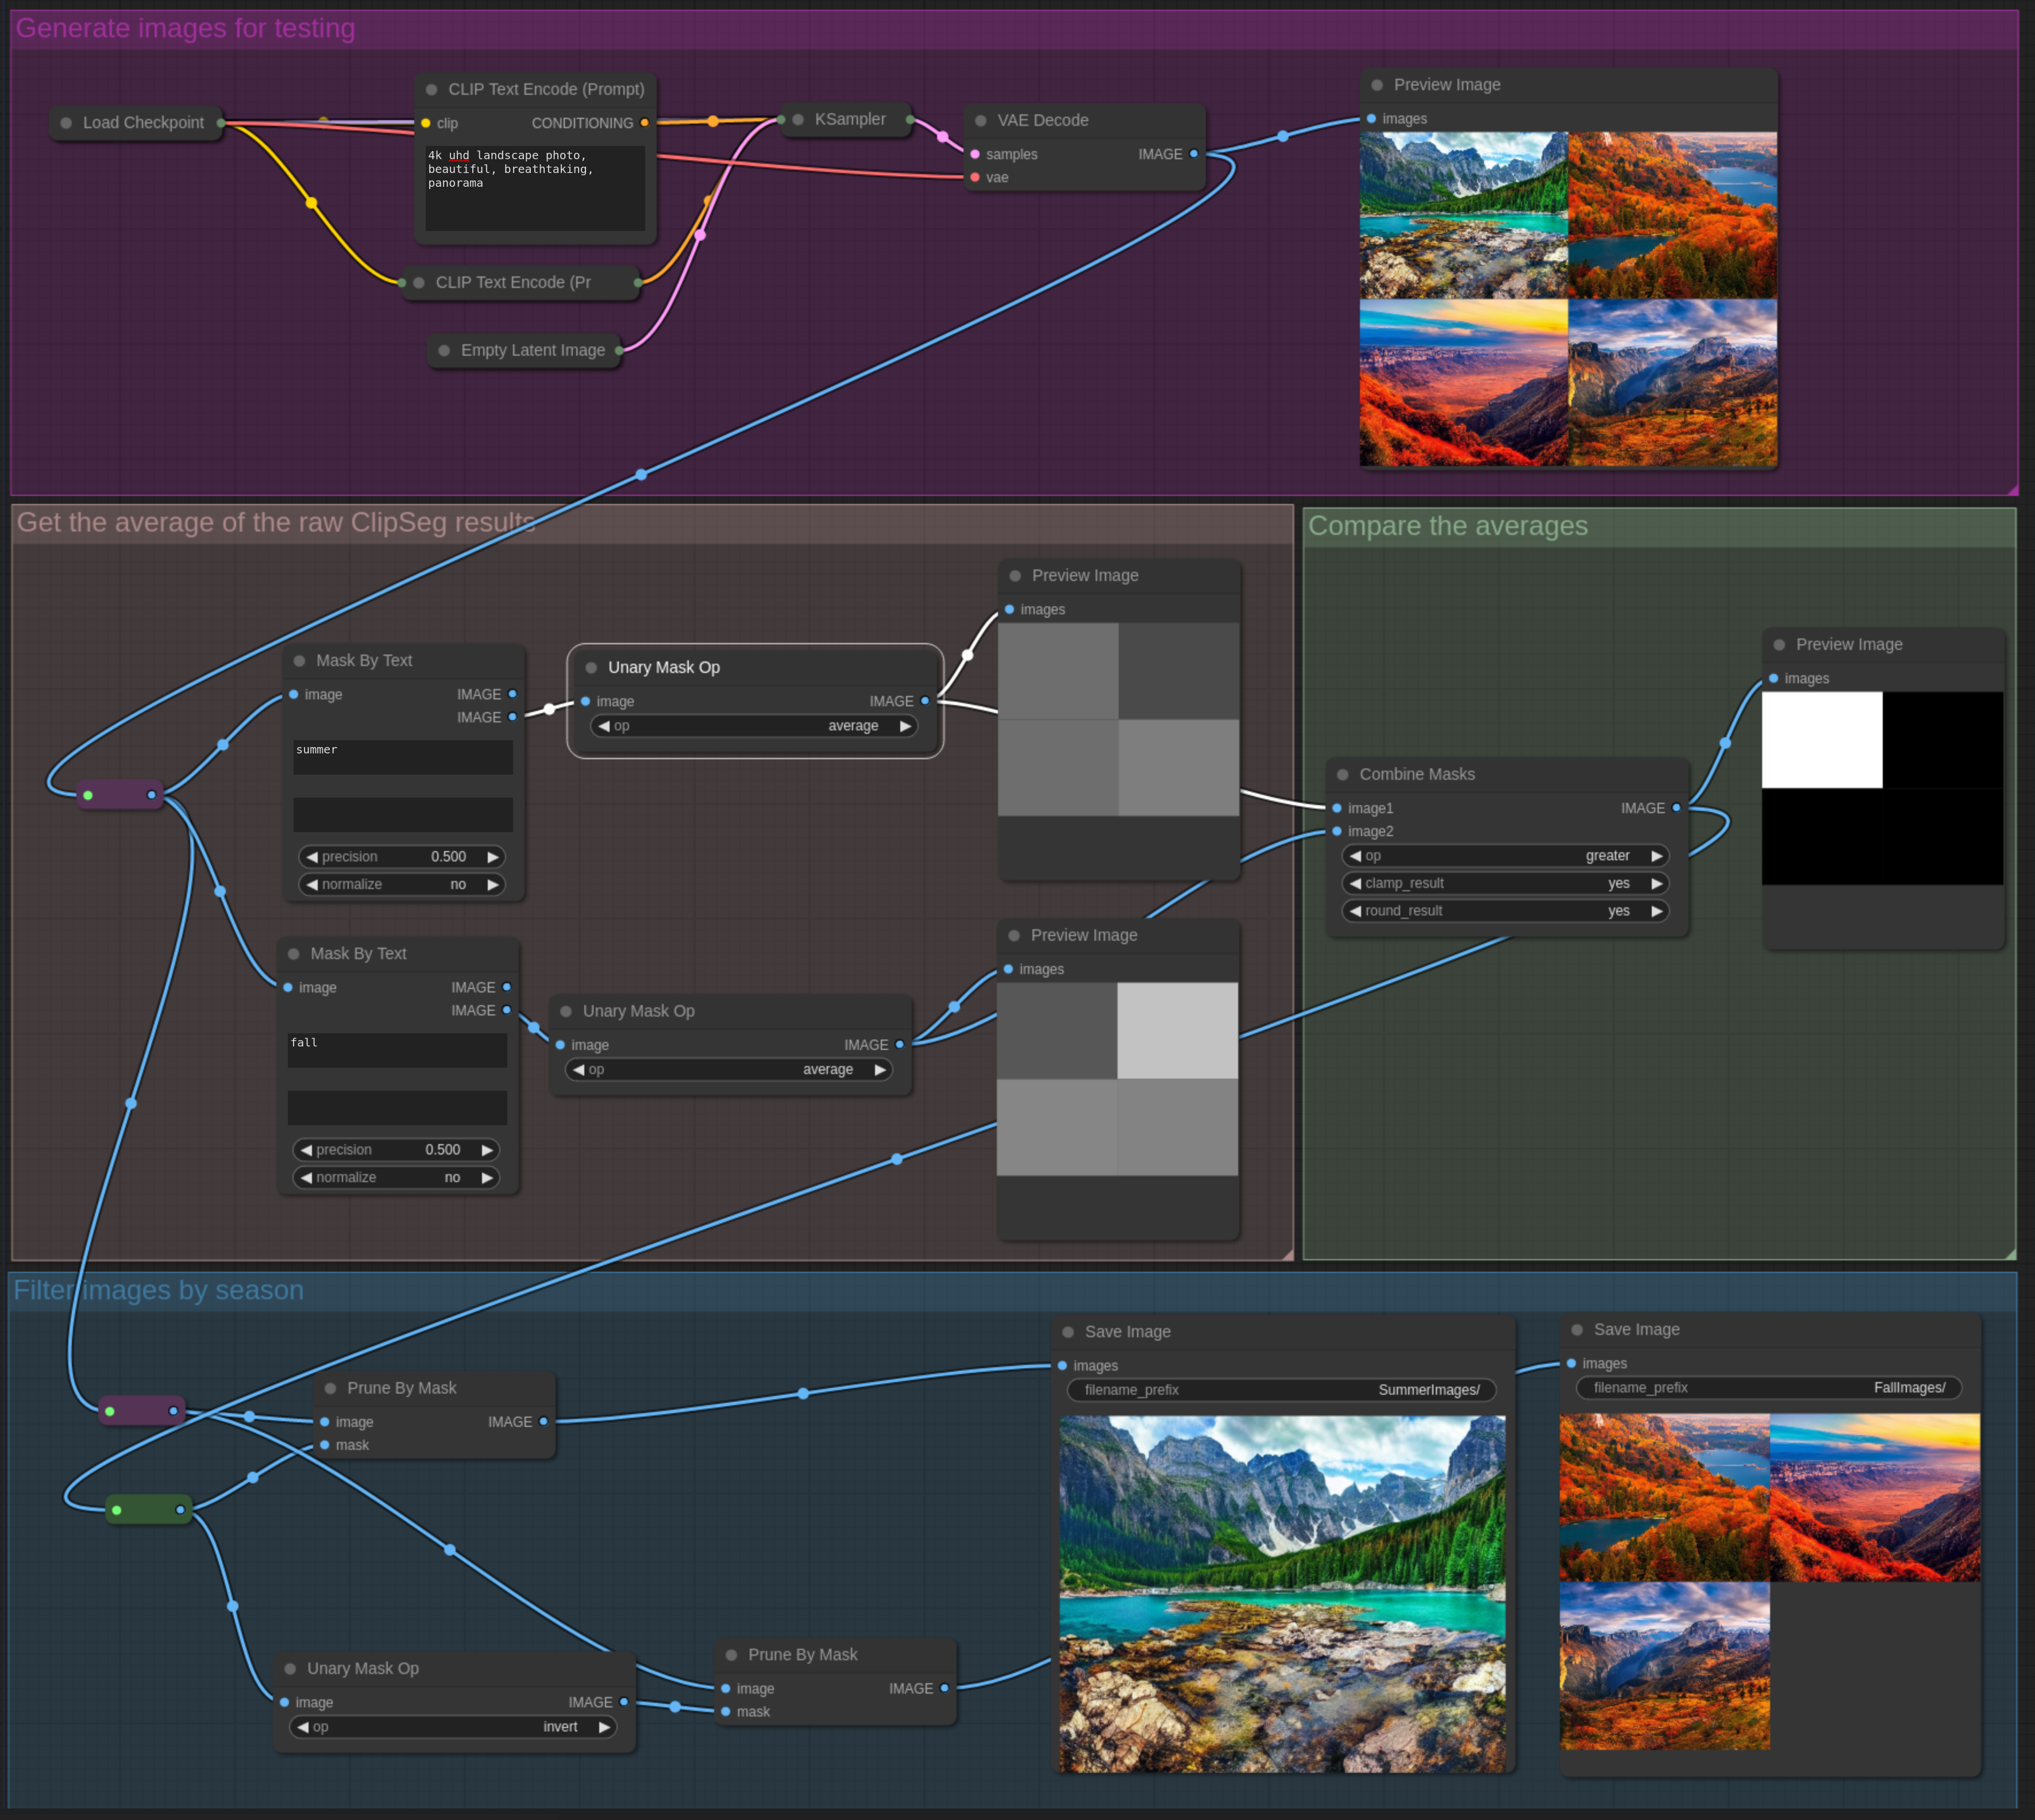The width and height of the screenshot is (2035, 1820).
Task: Click the SummerImages/ filename_prefix field
Action: (1281, 1390)
